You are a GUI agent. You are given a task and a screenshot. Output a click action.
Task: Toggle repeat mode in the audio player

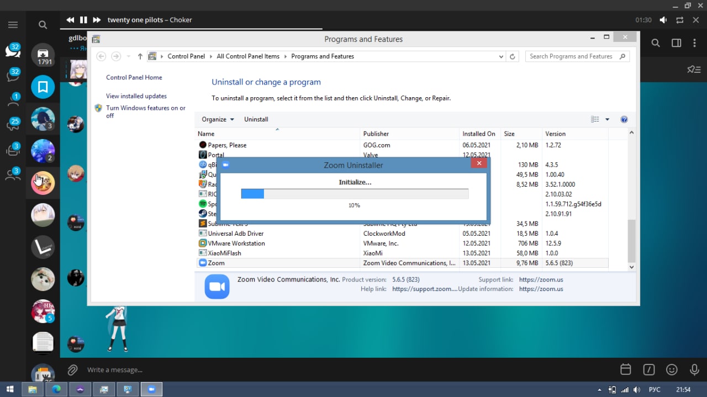click(x=680, y=20)
